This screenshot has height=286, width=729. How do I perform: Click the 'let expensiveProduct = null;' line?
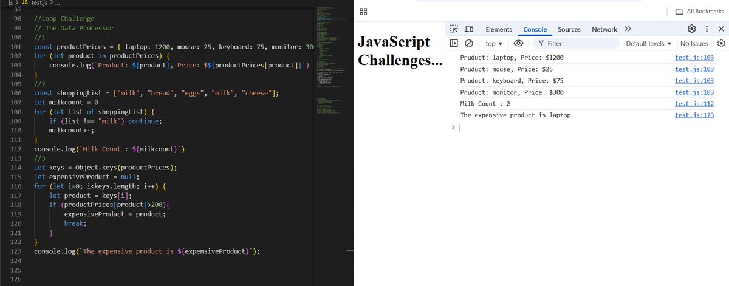[x=87, y=177]
